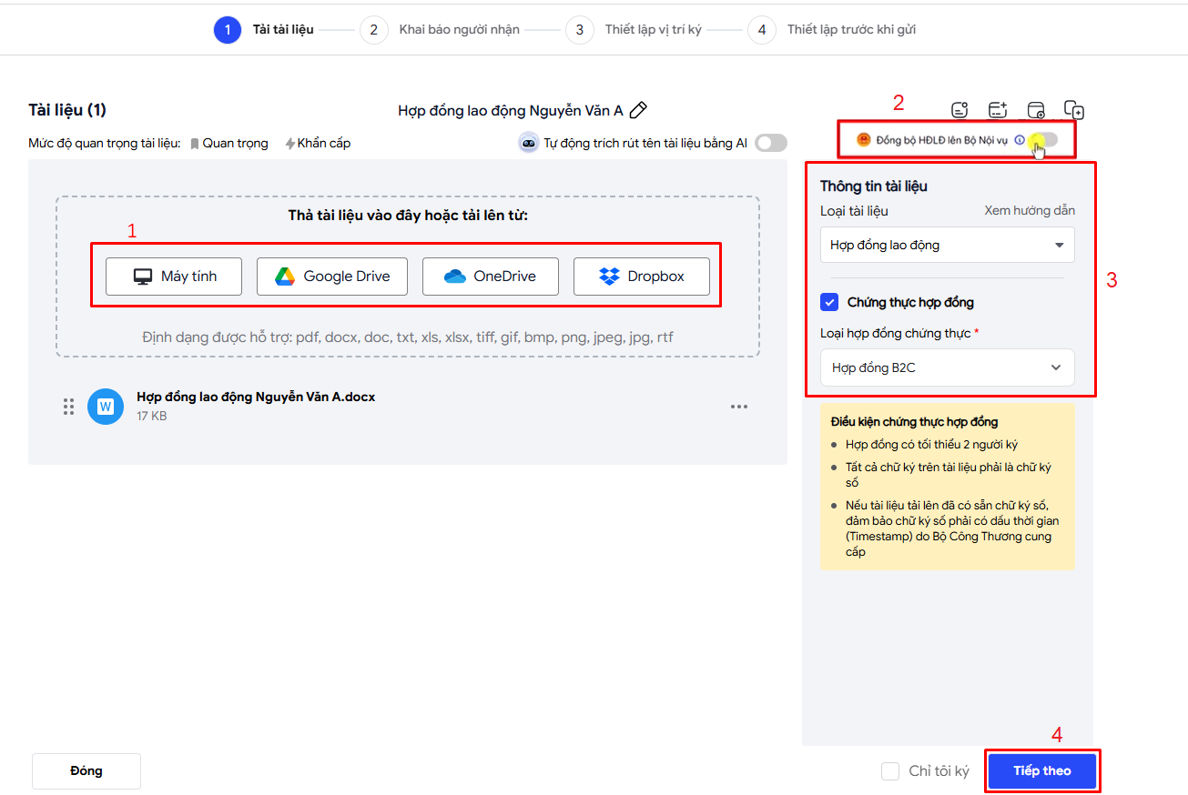Upload from Google Drive
The width and height of the screenshot is (1188, 795).
click(332, 277)
